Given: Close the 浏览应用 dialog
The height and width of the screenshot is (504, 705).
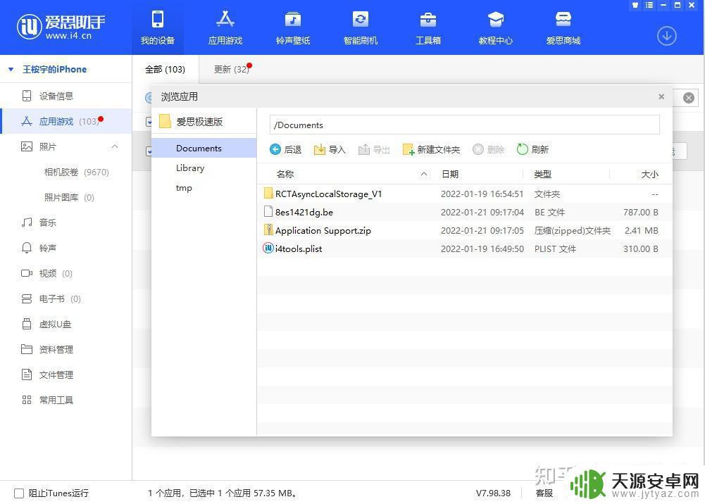Looking at the screenshot, I should click(x=661, y=96).
